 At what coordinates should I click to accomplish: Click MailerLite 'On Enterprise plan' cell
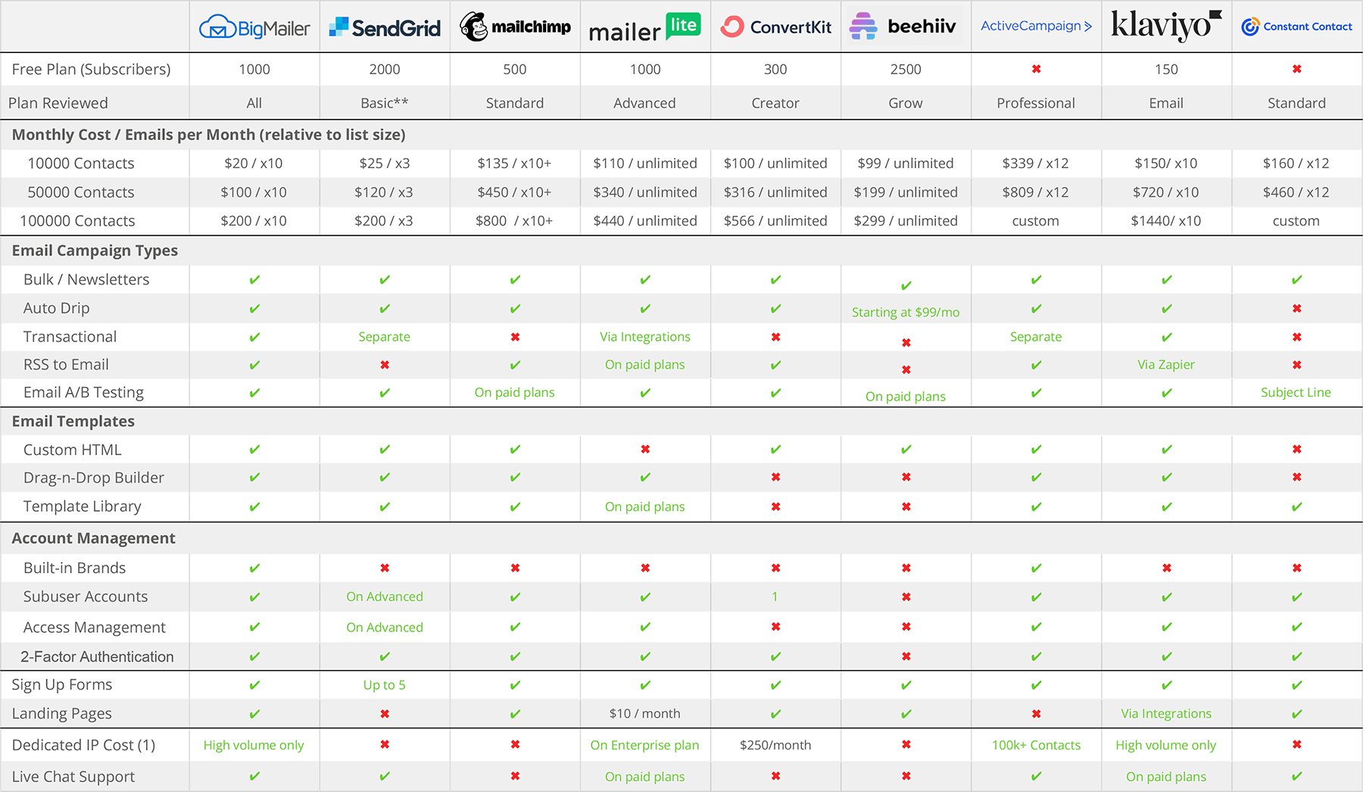(x=645, y=745)
